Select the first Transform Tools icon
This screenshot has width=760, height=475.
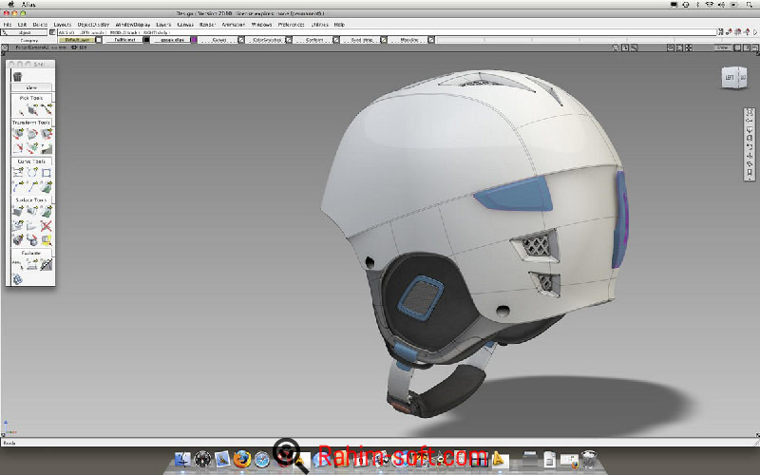(18, 135)
